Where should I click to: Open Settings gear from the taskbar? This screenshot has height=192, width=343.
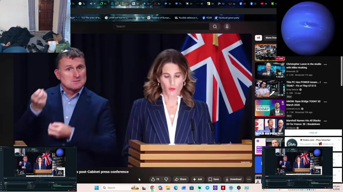click(x=231, y=188)
